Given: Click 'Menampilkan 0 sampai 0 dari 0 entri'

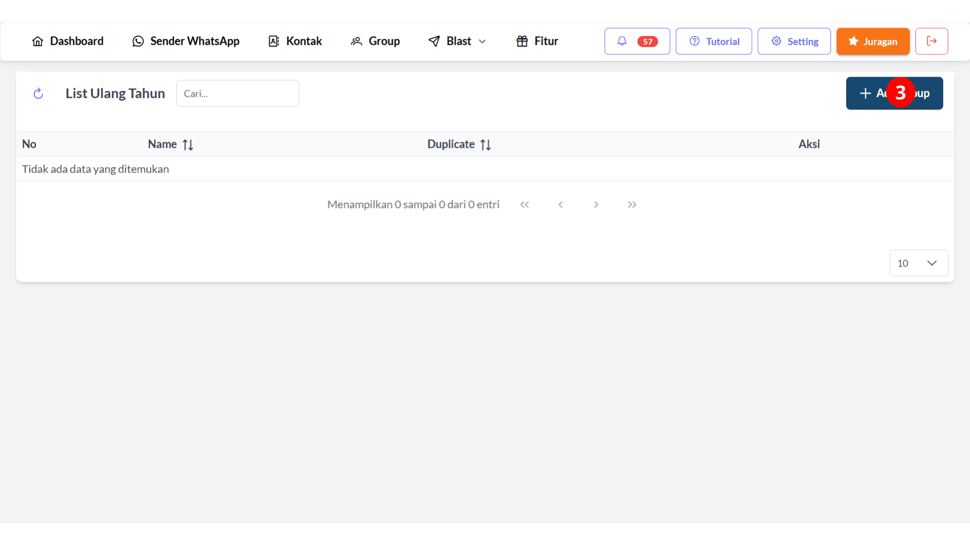Looking at the screenshot, I should click(x=413, y=205).
